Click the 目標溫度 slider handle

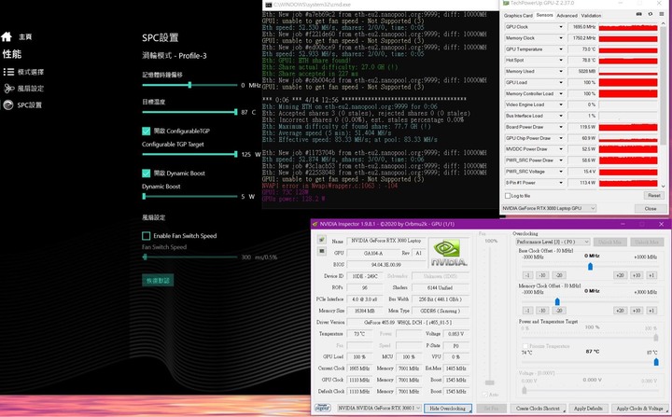[236, 112]
